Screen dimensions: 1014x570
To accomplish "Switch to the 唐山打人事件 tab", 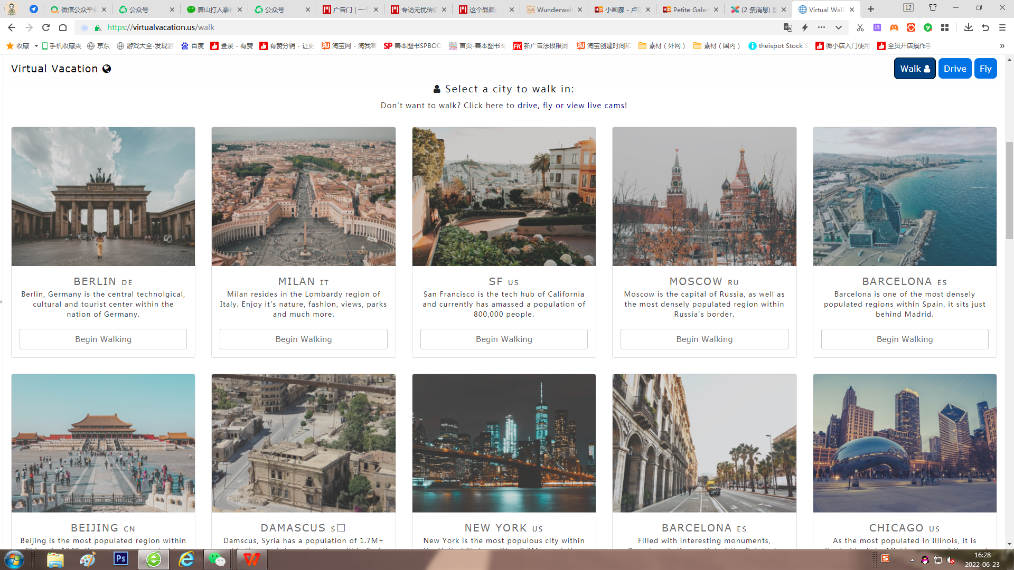I will 214,9.
